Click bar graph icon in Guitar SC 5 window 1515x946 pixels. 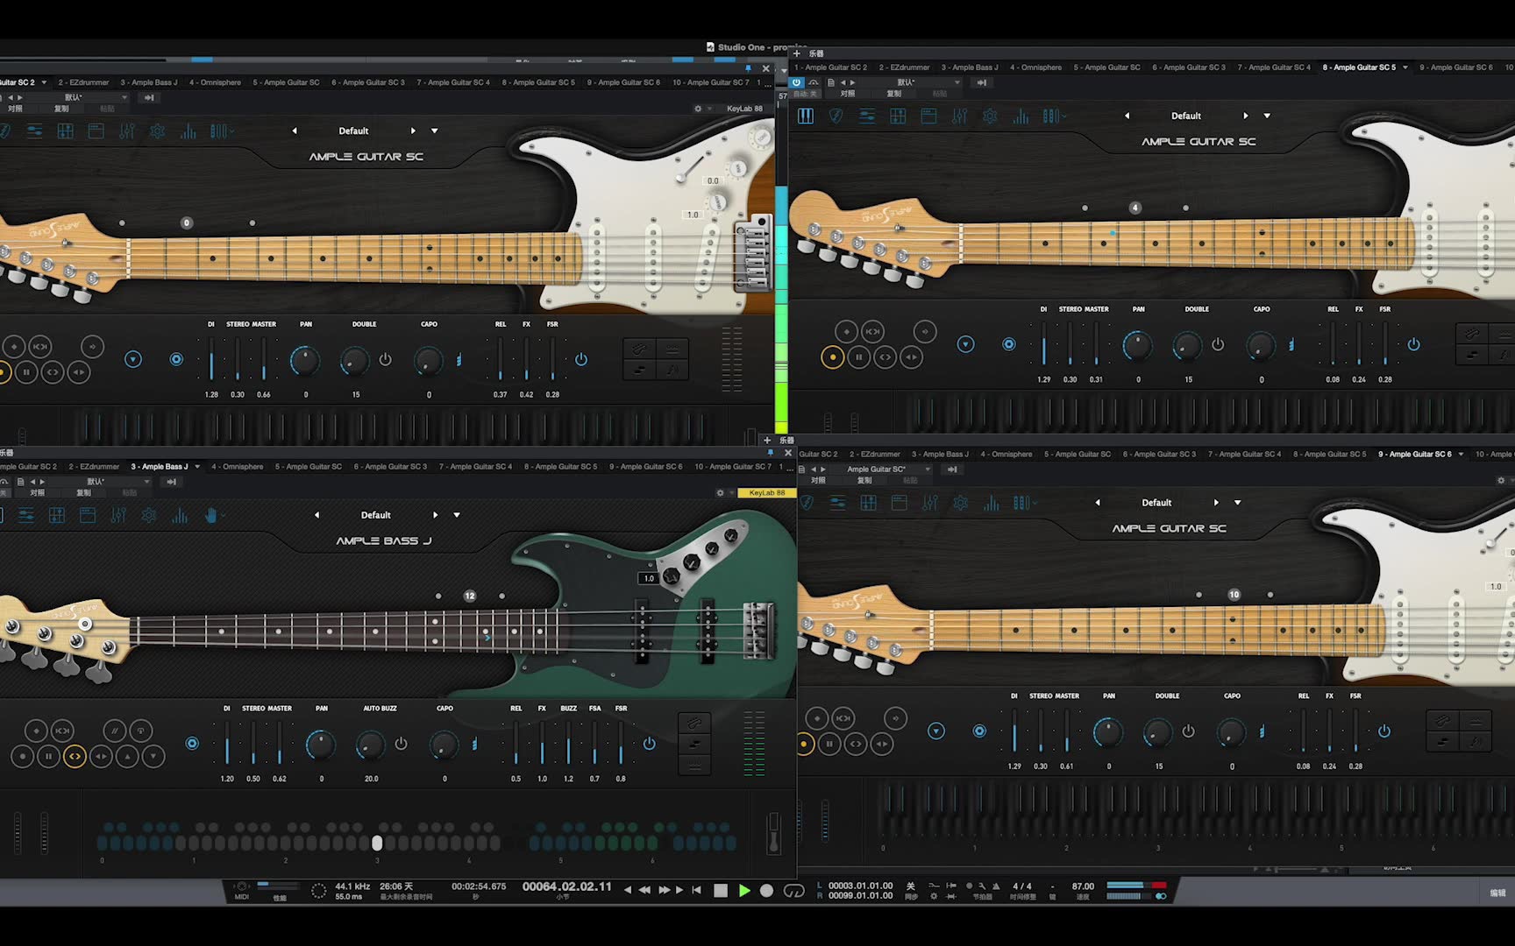pos(1021,116)
